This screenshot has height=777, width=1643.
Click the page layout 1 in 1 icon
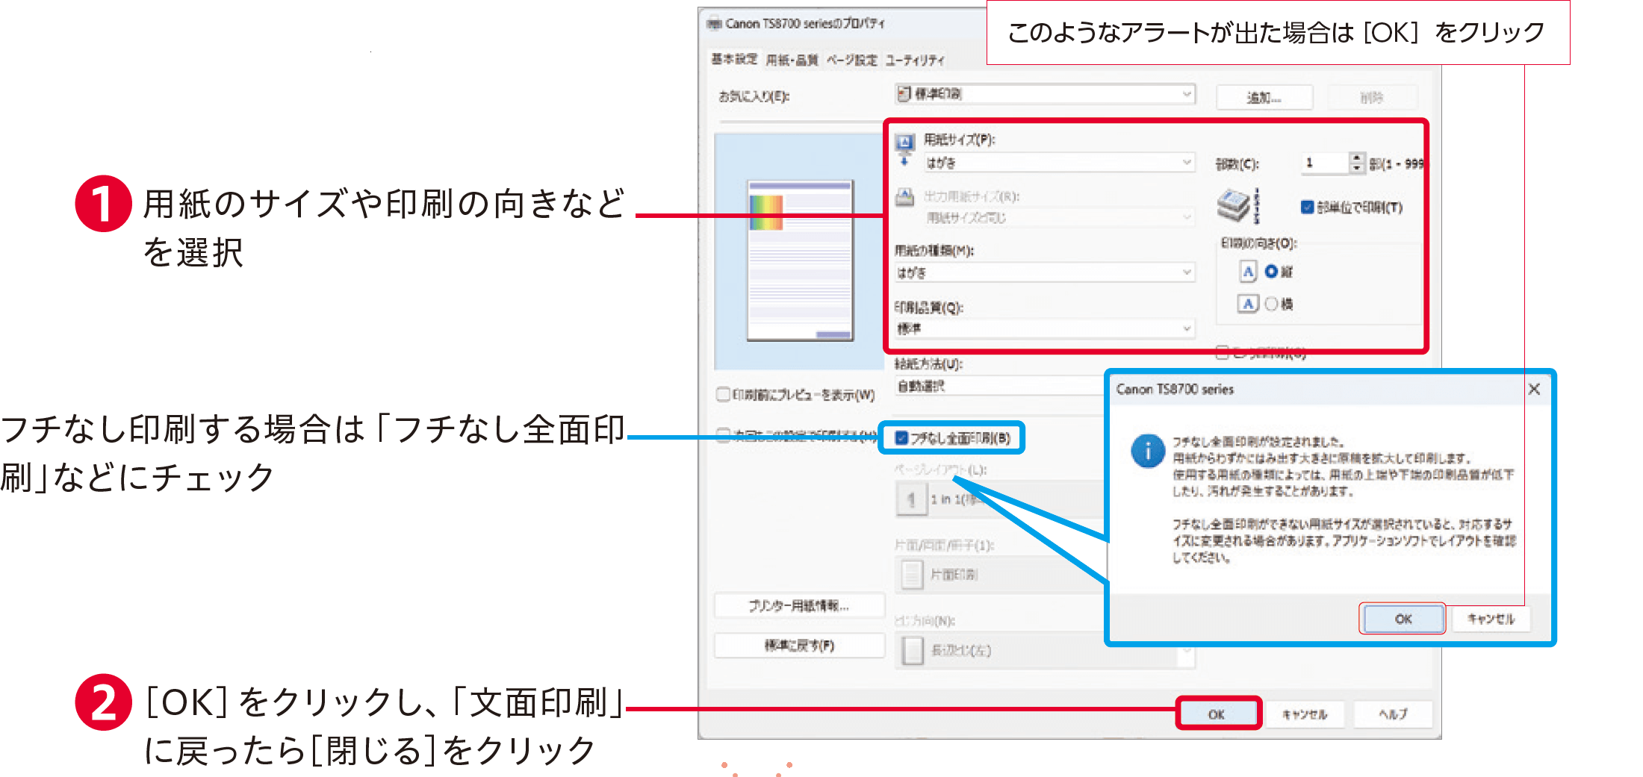tap(911, 499)
